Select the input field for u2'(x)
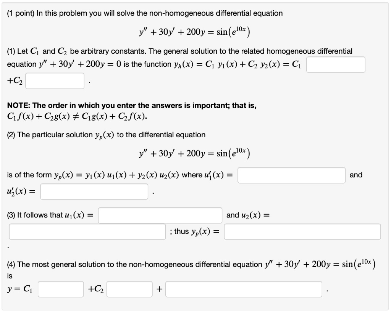 [94, 192]
